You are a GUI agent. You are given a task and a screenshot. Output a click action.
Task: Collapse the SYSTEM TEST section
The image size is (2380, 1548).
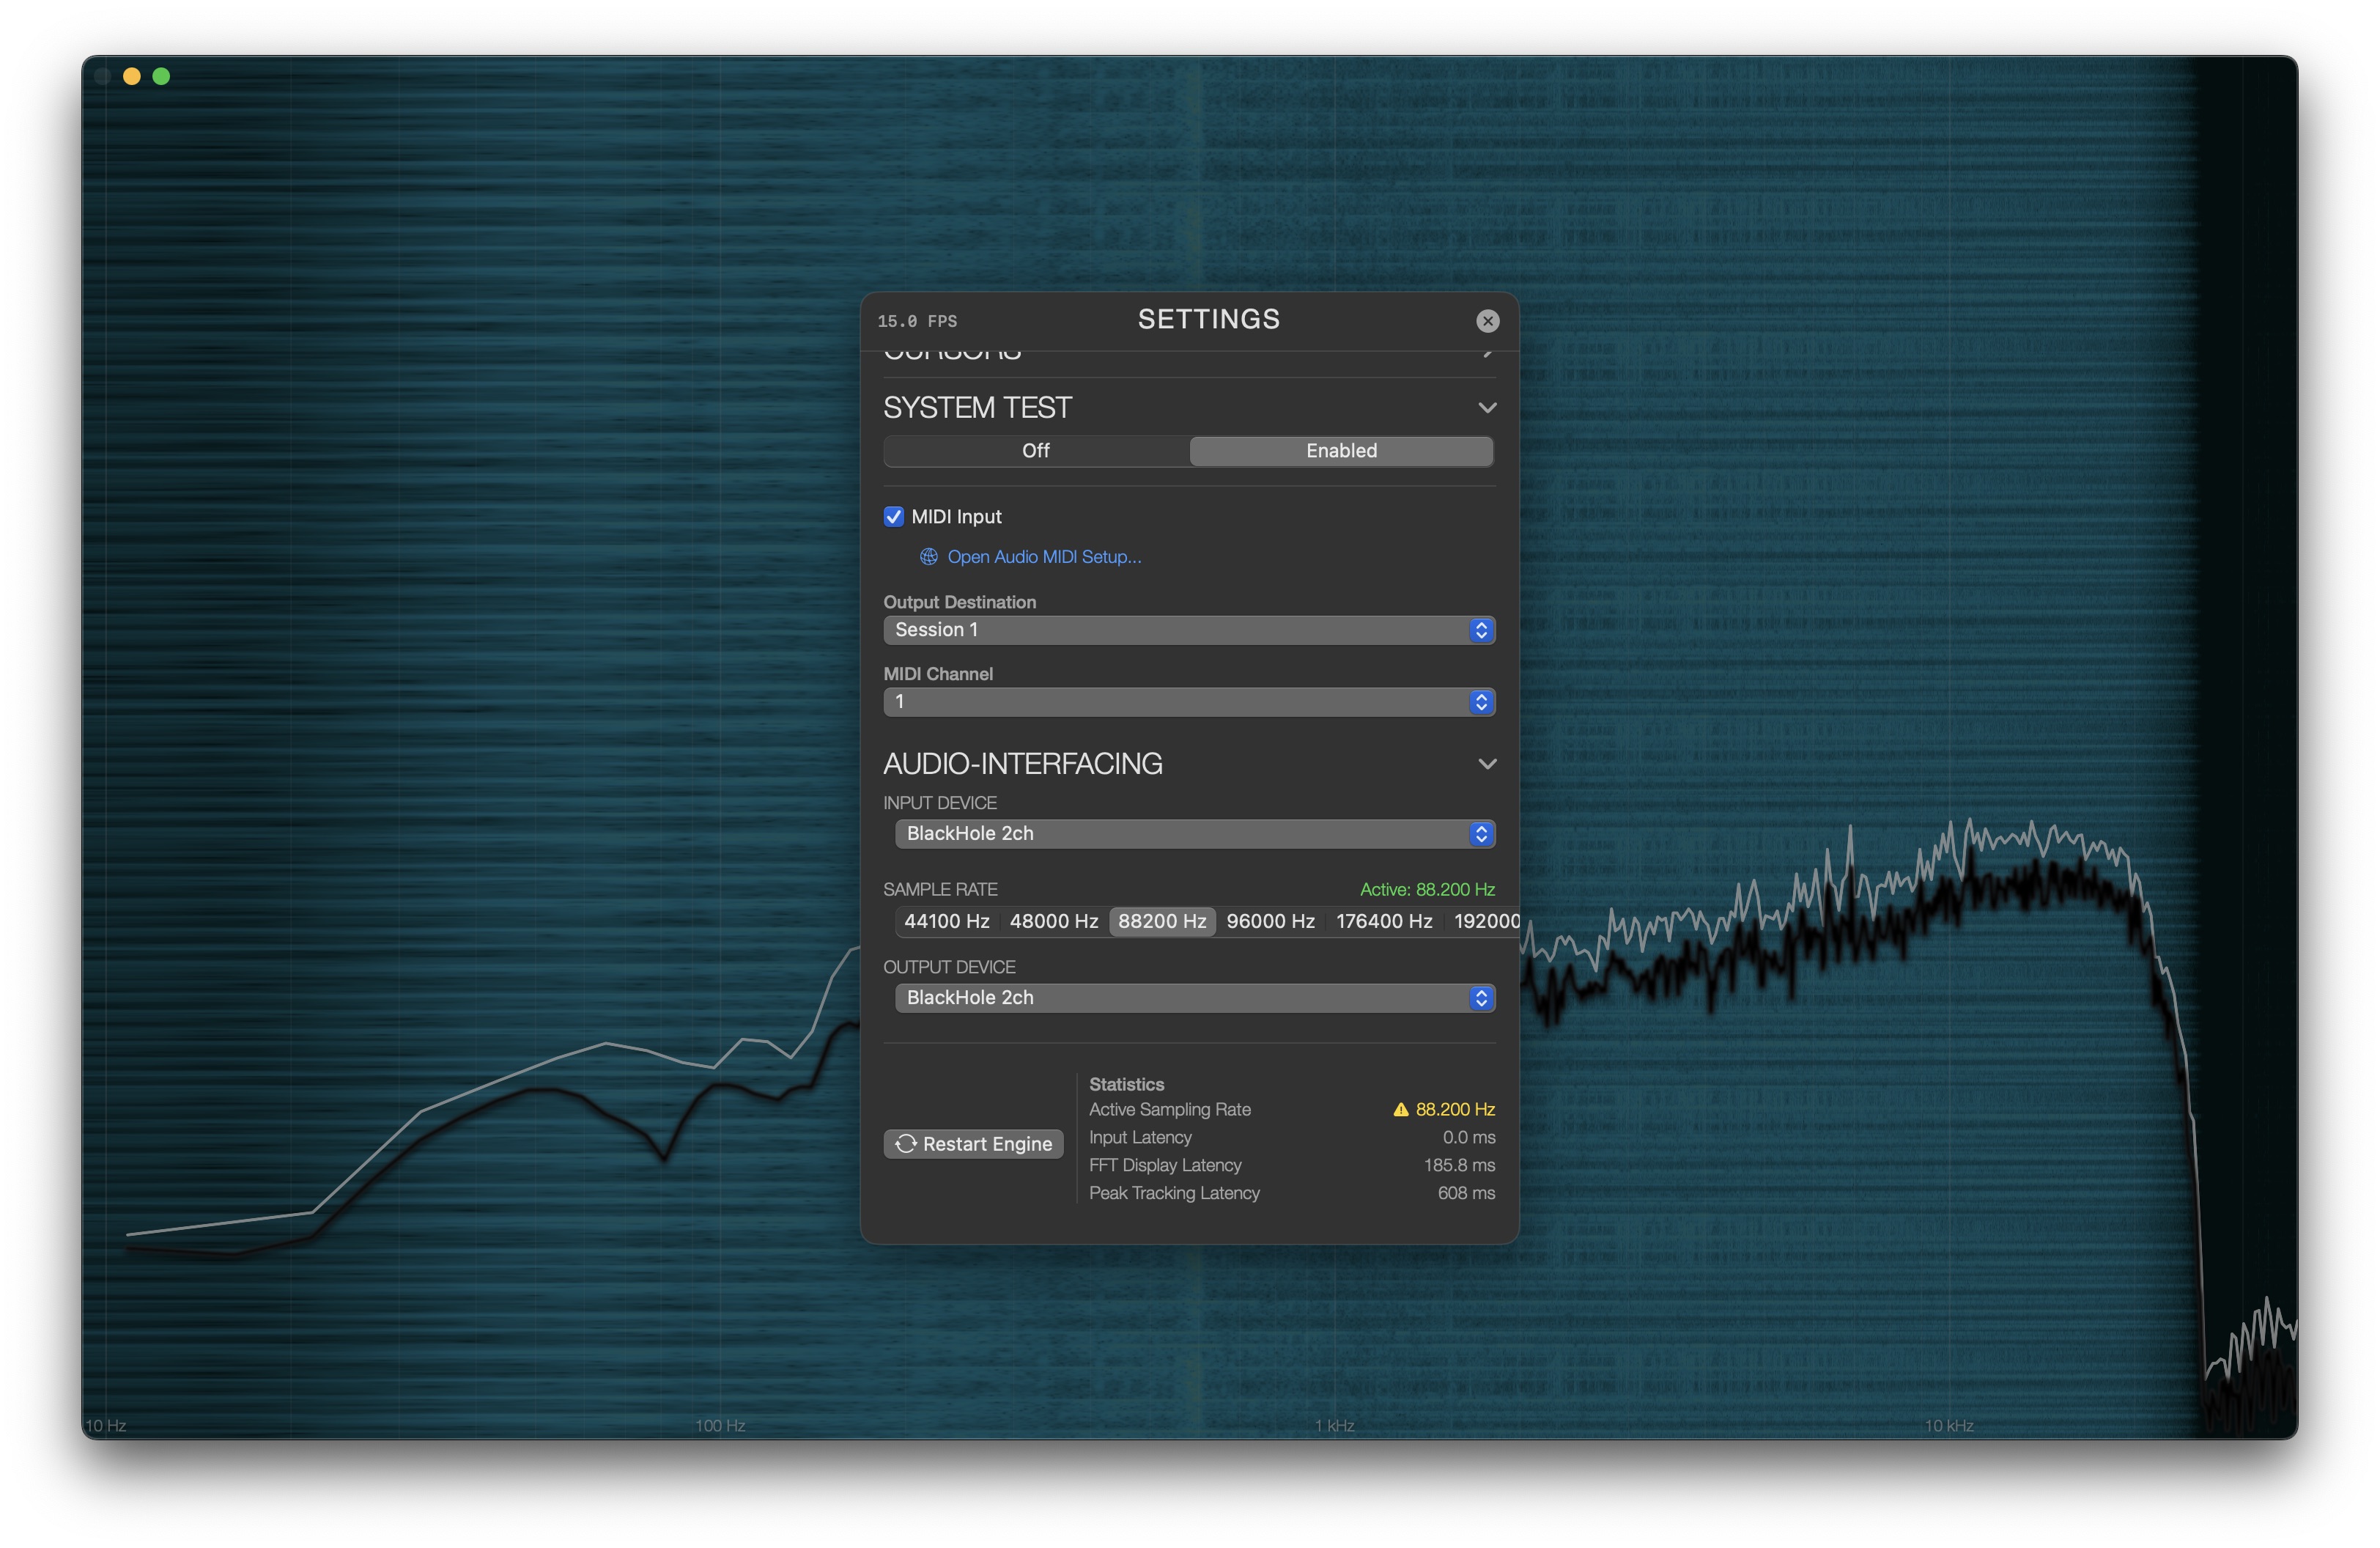pyautogui.click(x=1487, y=407)
